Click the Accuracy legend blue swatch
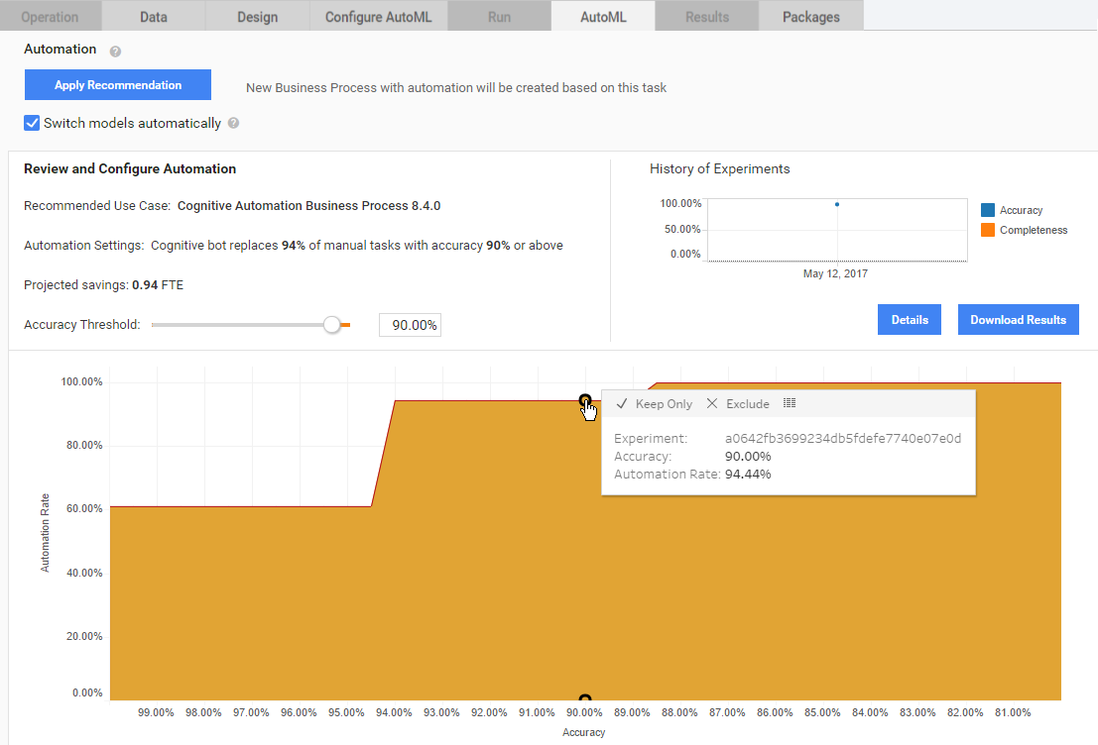The width and height of the screenshot is (1098, 745). (987, 210)
